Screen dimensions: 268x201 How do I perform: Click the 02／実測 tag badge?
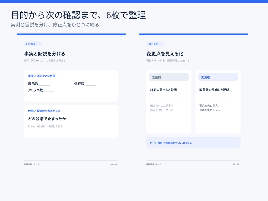tap(33, 44)
